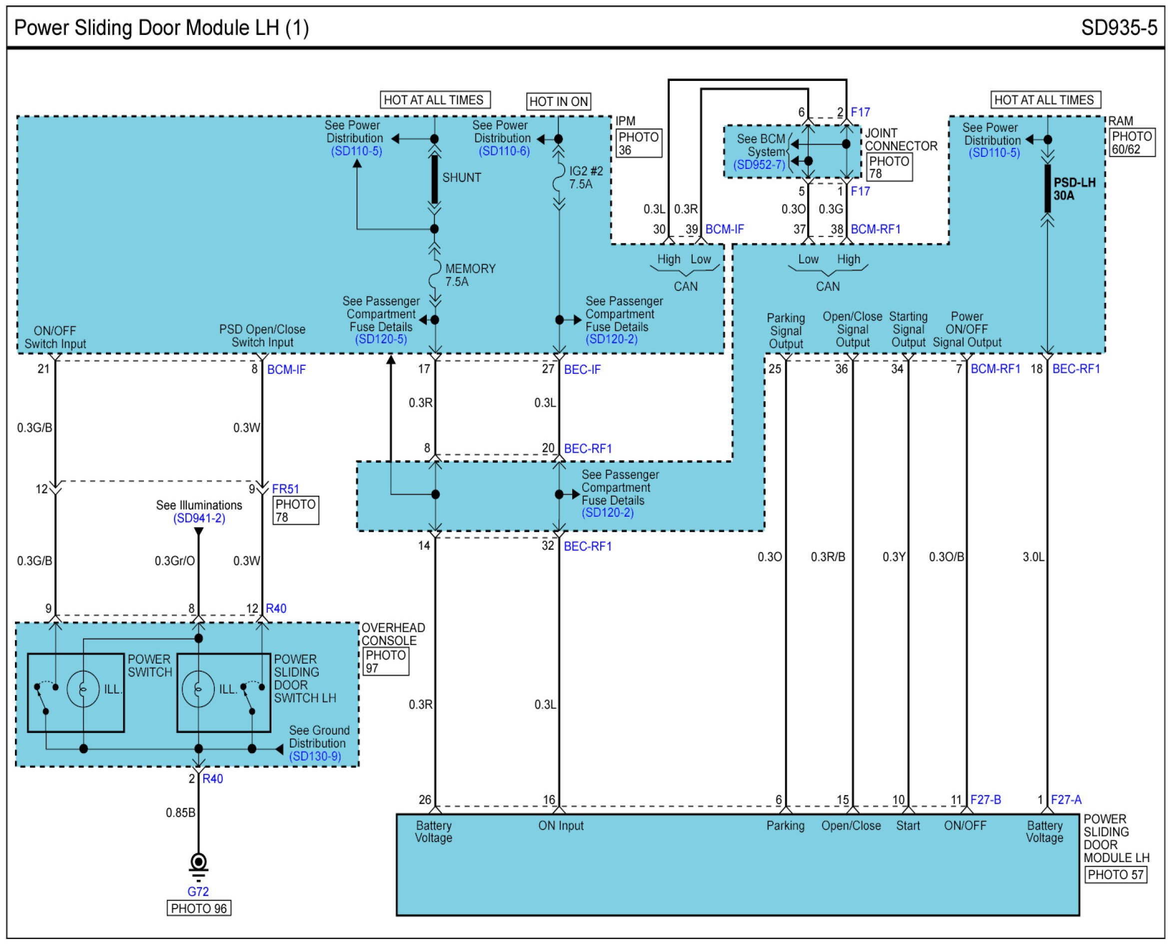
Task: Follow the SD941-2 illuminations link
Action: (199, 518)
